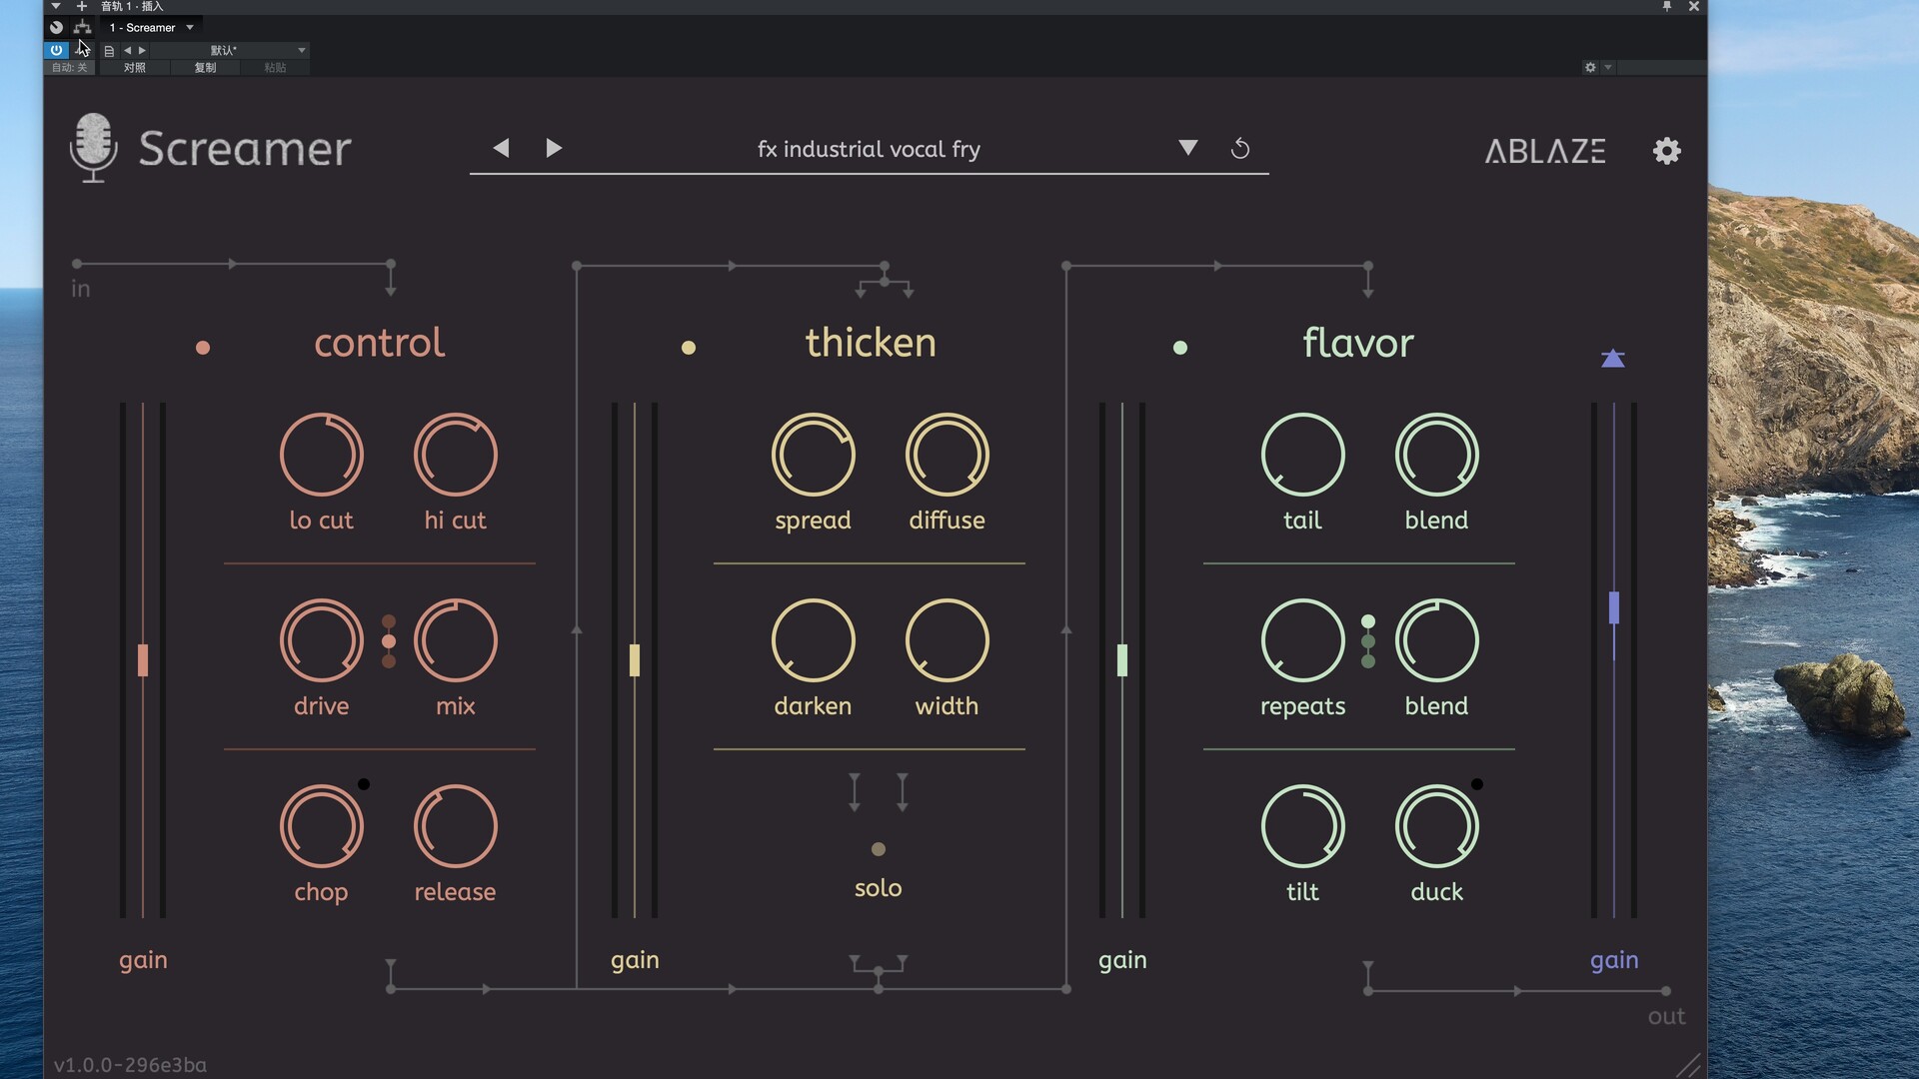1919x1079 pixels.
Task: Select the top drive mode dot
Action: (x=389, y=621)
